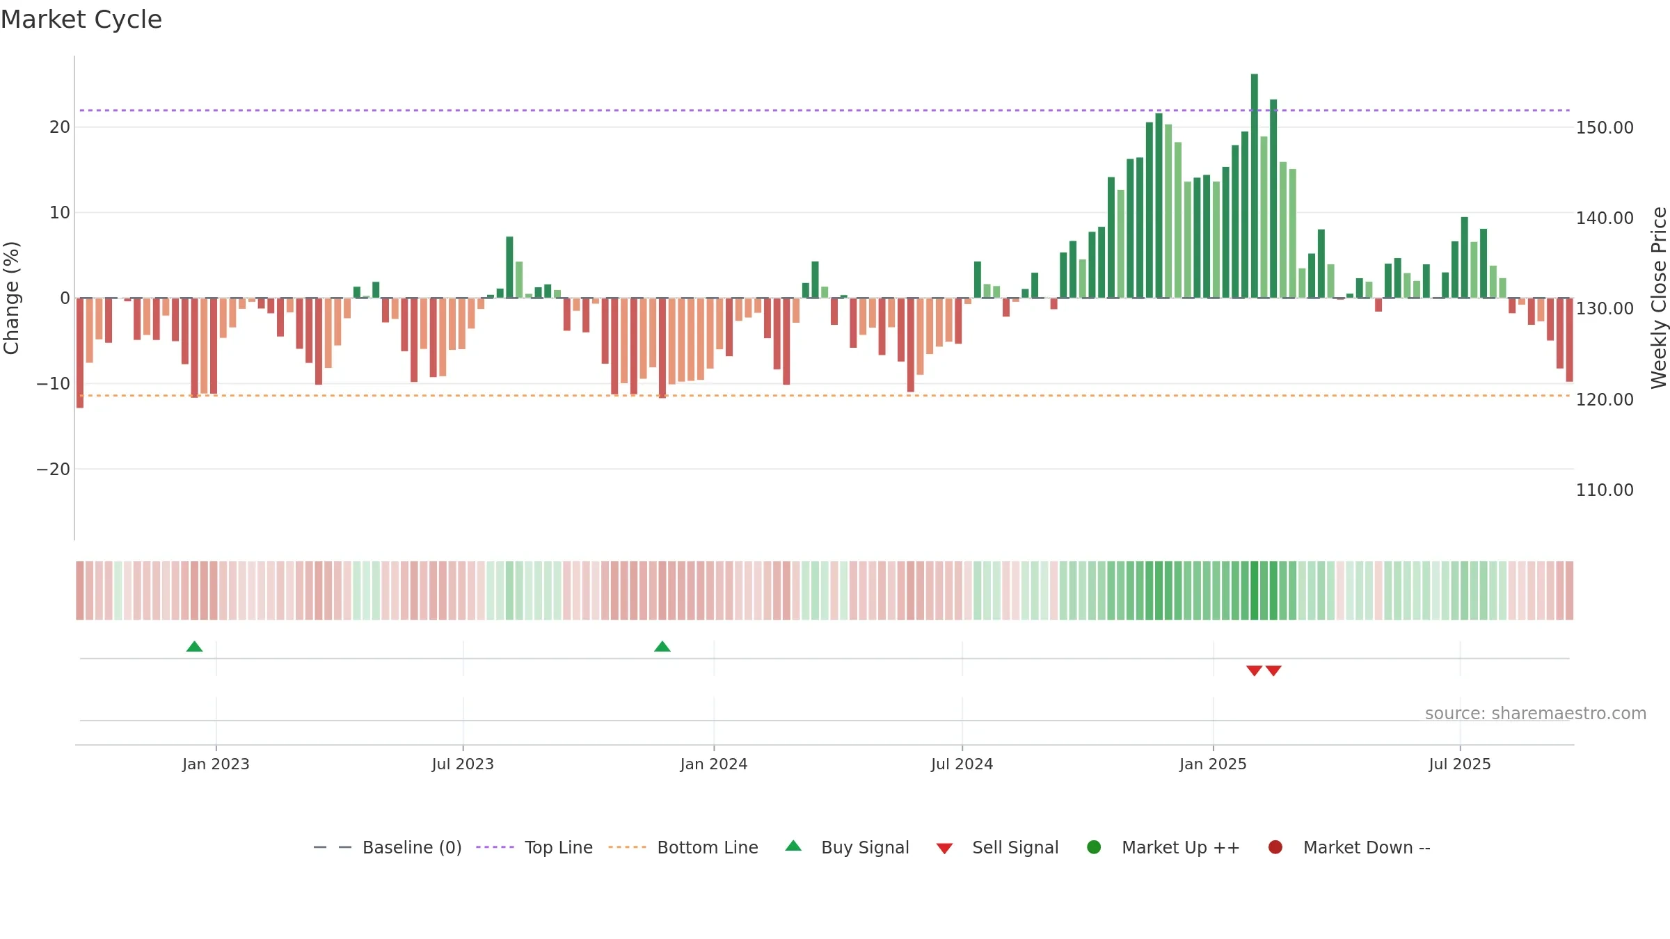1670x939 pixels.
Task: Click the first red bar at chart start
Action: (80, 353)
